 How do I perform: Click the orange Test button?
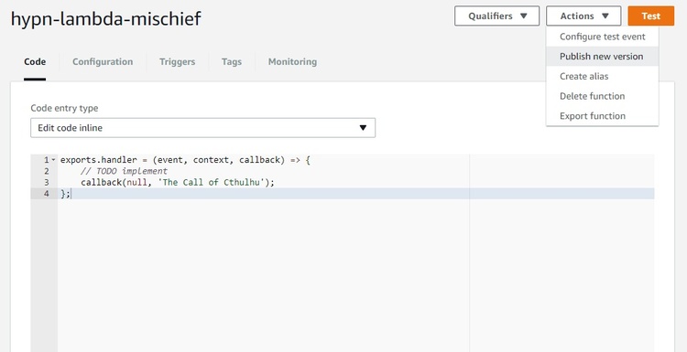click(651, 16)
